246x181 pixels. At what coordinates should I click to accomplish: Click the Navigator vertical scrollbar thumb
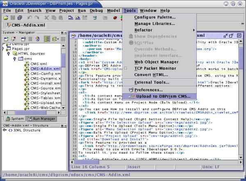[x=64, y=60]
